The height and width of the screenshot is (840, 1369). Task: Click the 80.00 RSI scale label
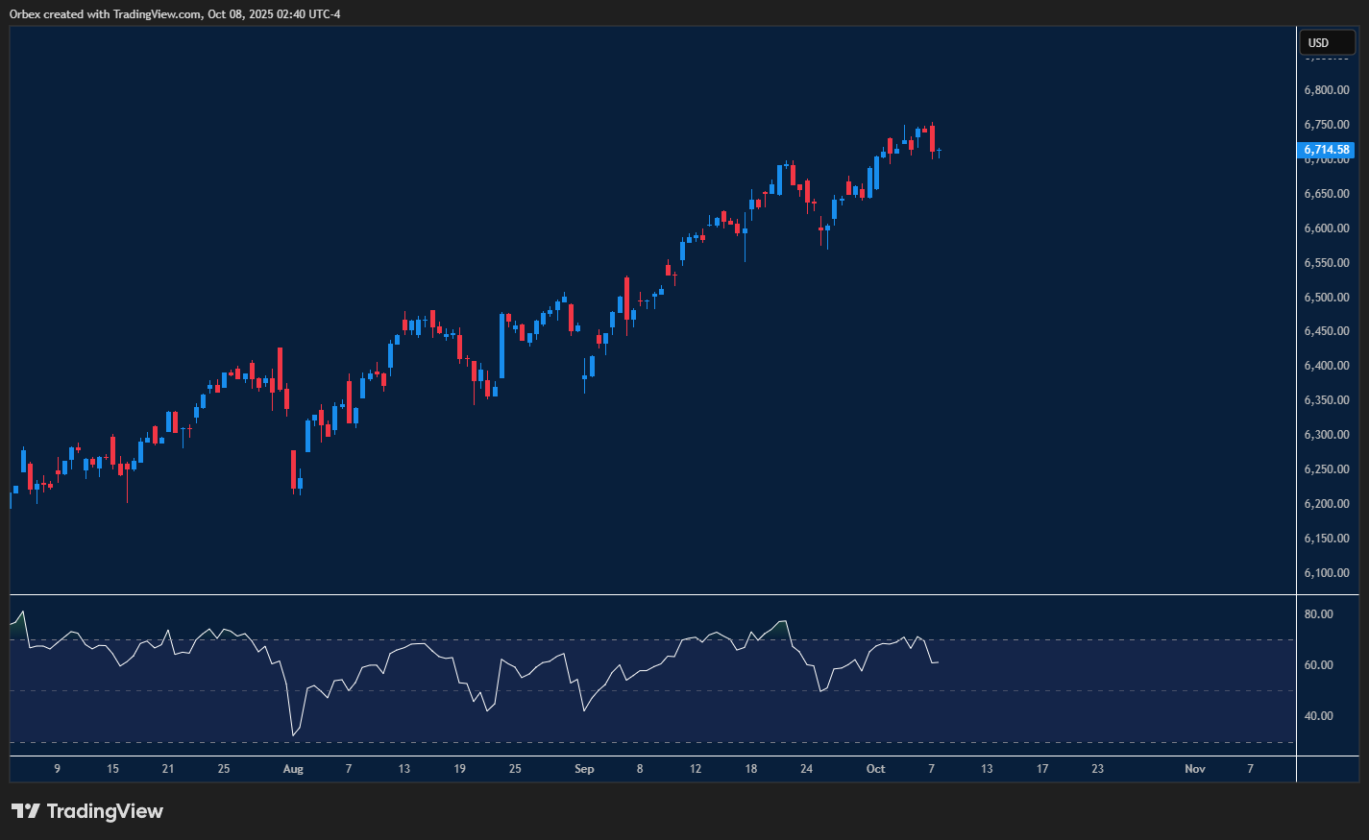point(1318,614)
